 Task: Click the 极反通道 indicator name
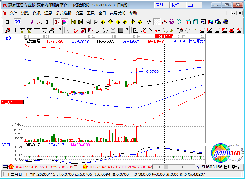(32, 41)
